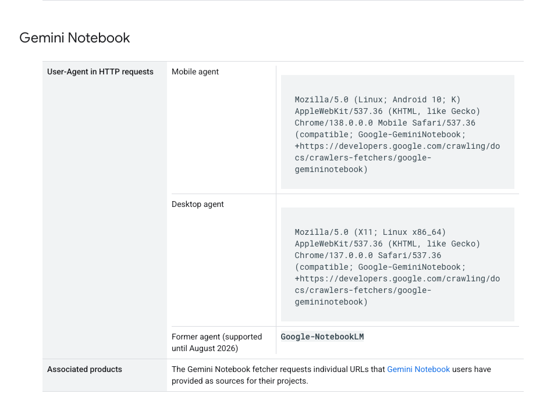This screenshot has height=397, width=547.
Task: Click the 'Former agent (supported until August 2026)' cell
Action: [x=221, y=342]
